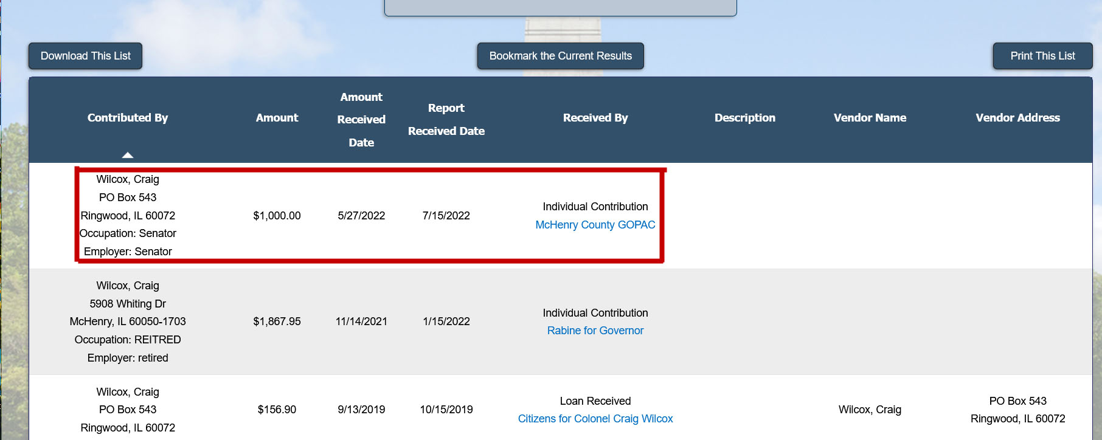Click the ascending sort arrow under Contributed By
This screenshot has width=1102, height=440.
pyautogui.click(x=127, y=155)
